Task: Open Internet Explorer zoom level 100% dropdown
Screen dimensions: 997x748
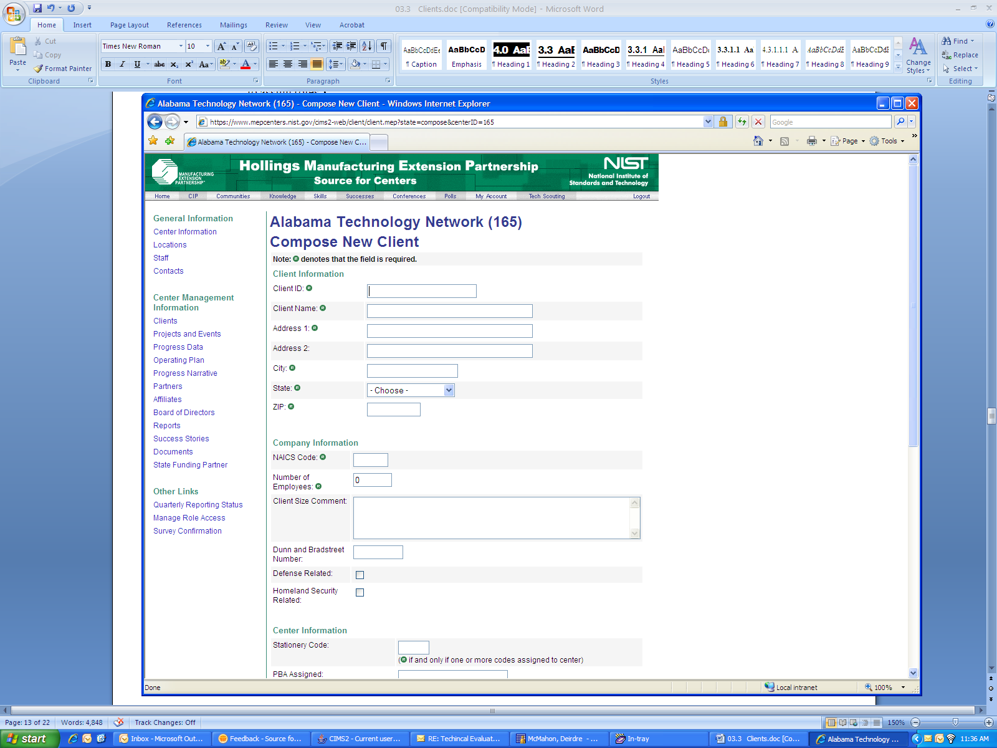Action: tap(903, 688)
